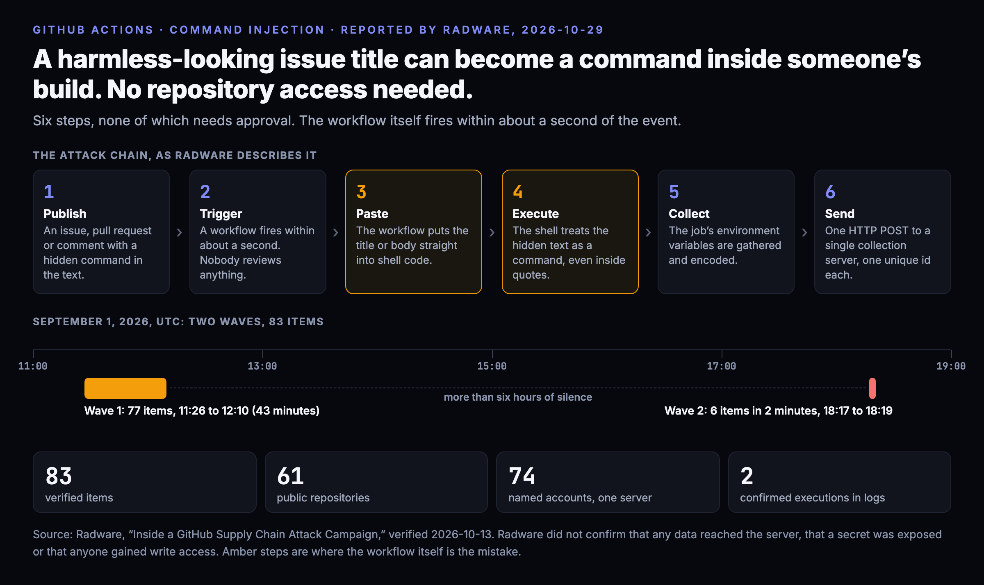Image resolution: width=984 pixels, height=585 pixels.
Task: Click the chevron between Trigger and Paste
Action: (335, 233)
